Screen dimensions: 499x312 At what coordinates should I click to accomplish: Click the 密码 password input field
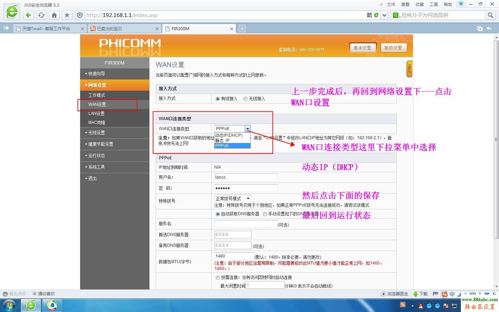pyautogui.click(x=245, y=188)
